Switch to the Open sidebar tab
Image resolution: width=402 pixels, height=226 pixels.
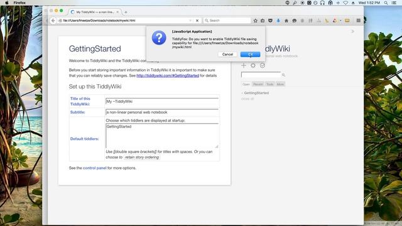tap(246, 84)
